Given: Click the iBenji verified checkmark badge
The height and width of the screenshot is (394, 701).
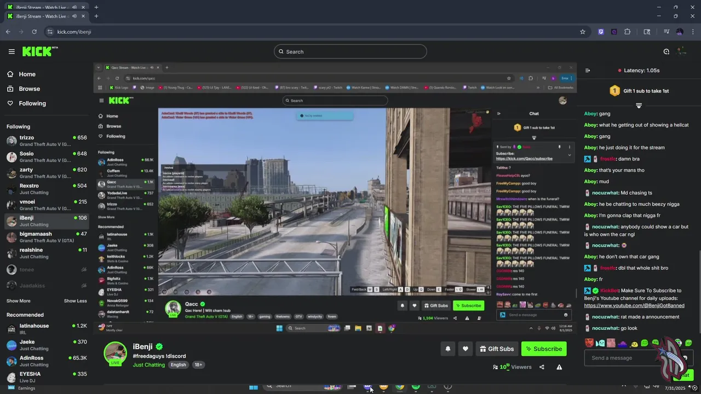Looking at the screenshot, I should (159, 347).
